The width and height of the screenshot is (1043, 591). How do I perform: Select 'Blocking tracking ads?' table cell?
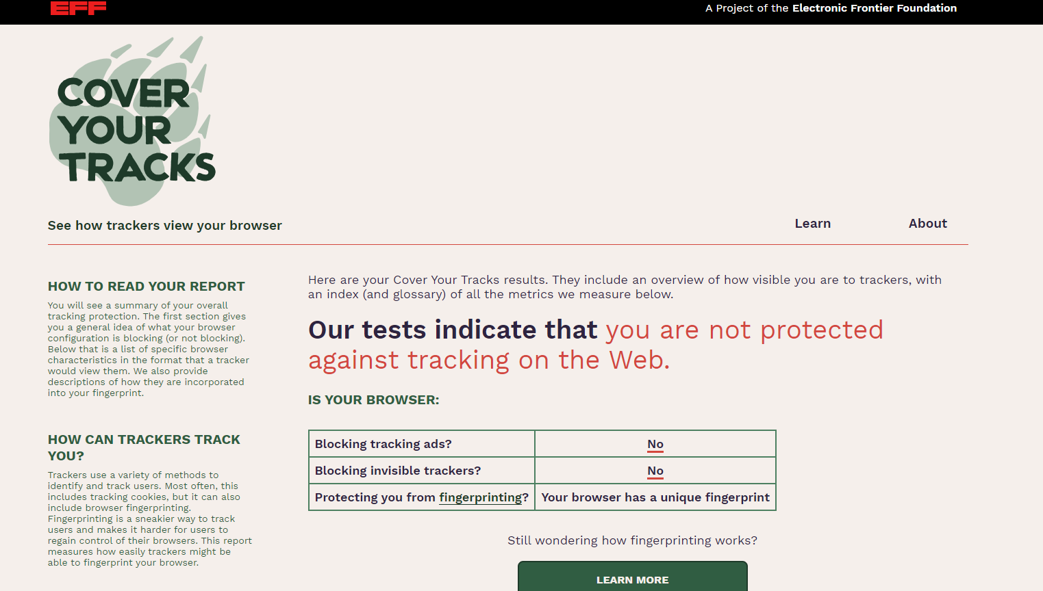coord(422,444)
